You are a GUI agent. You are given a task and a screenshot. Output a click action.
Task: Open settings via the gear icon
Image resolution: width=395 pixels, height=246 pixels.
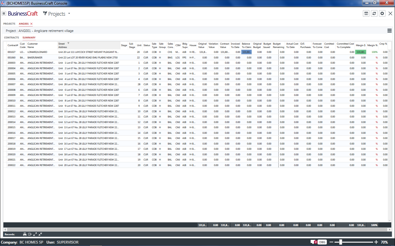pos(382,14)
